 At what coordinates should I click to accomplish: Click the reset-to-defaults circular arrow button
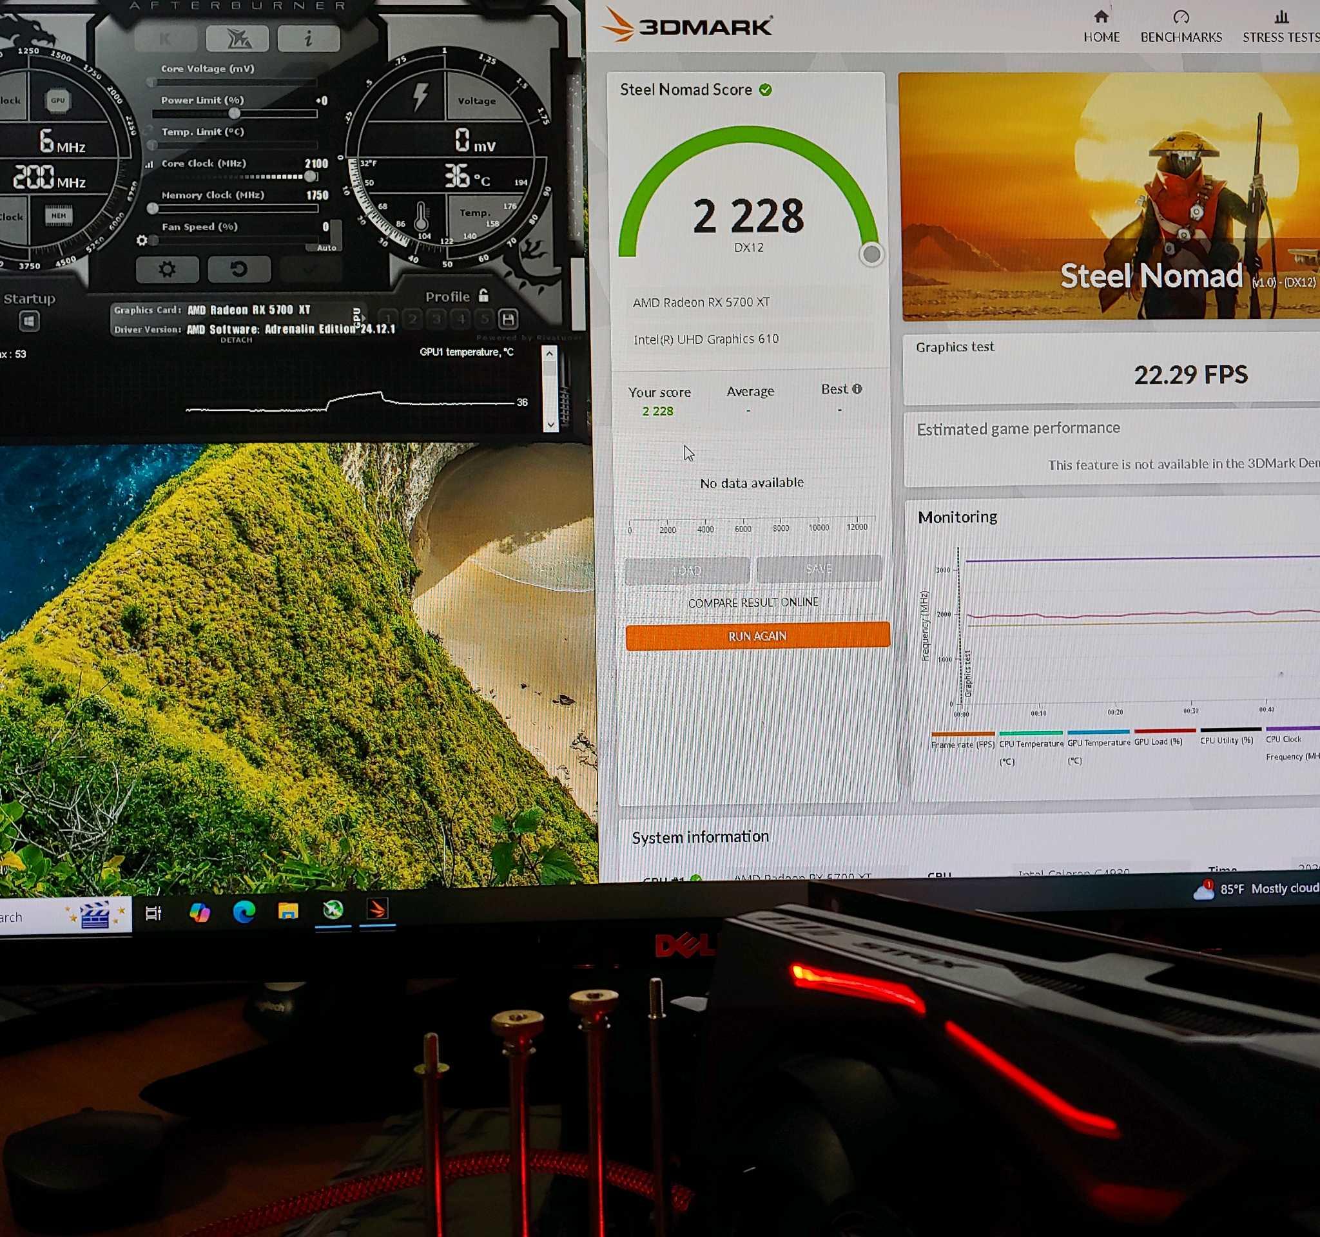coord(239,269)
